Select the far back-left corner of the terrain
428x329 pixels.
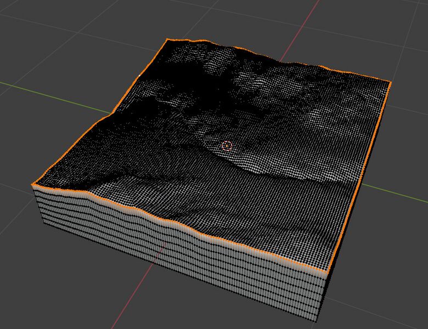click(166, 39)
